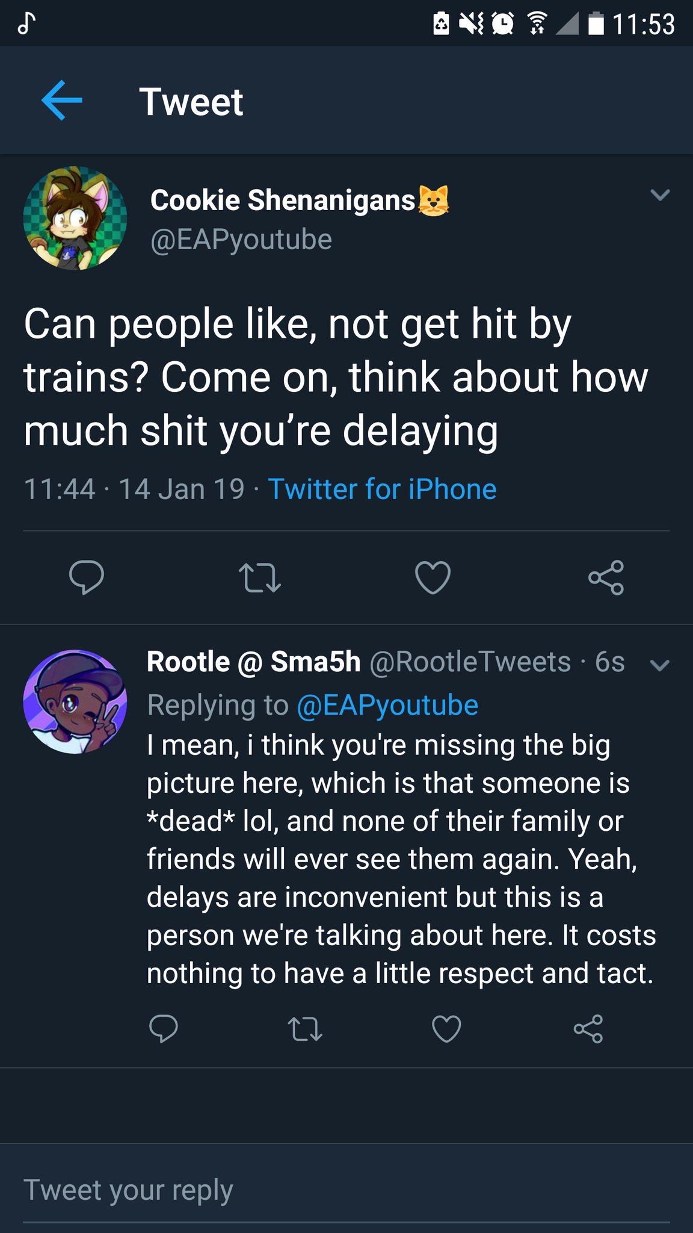This screenshot has width=693, height=1233.
Task: Like the main tweet with heart icon
Action: point(433,577)
